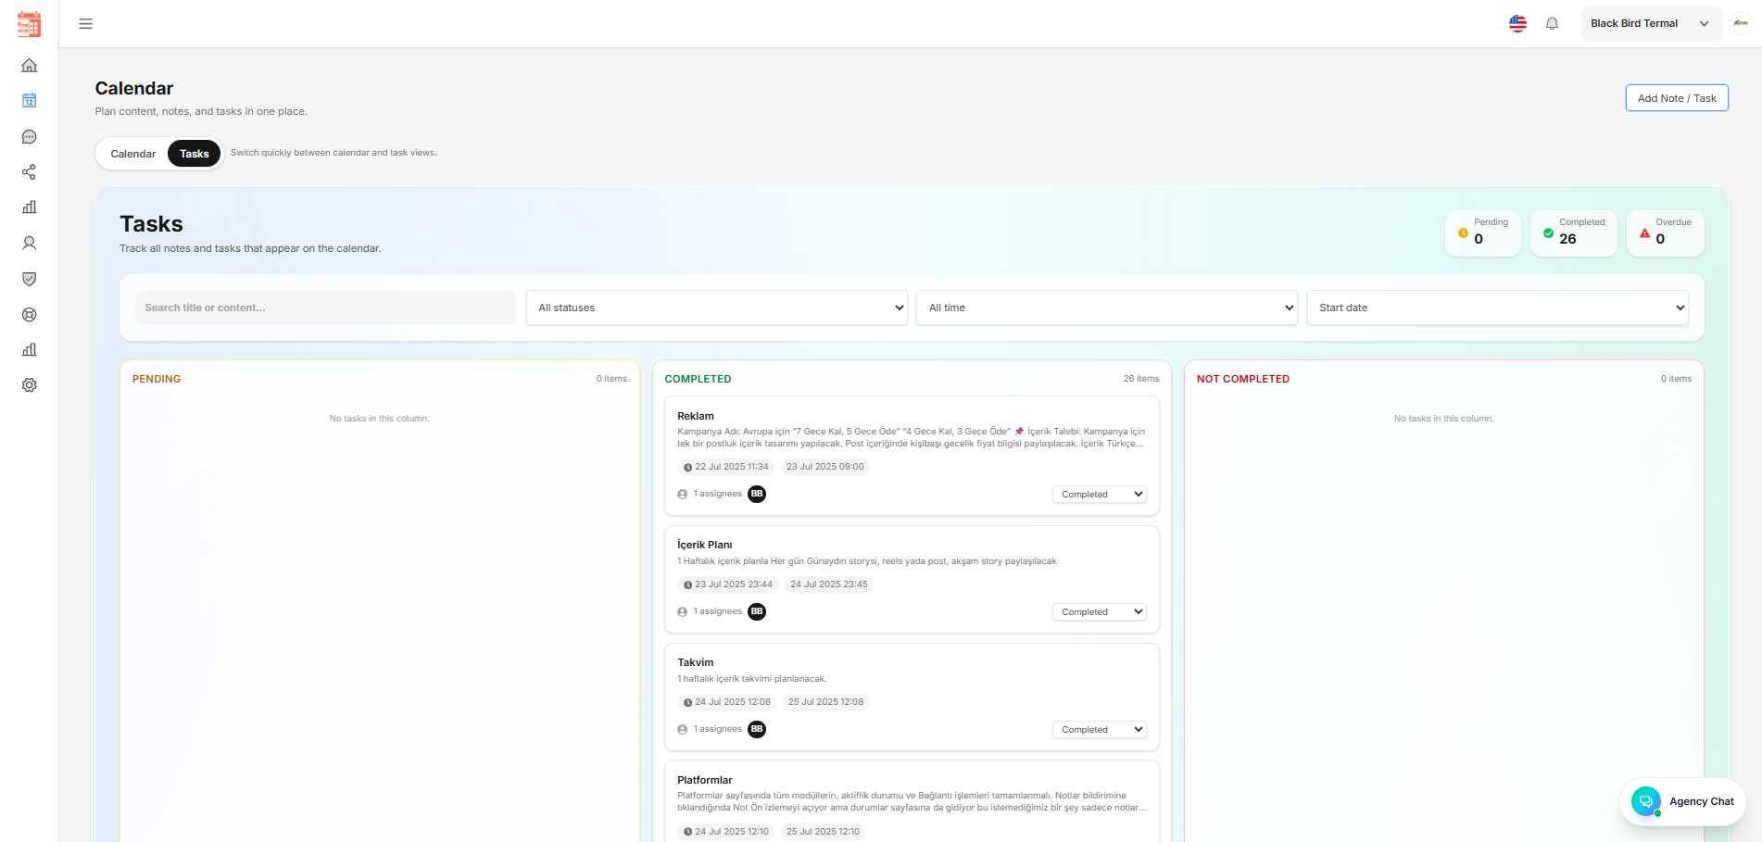Click the app logo in sidebar

pyautogui.click(x=30, y=24)
